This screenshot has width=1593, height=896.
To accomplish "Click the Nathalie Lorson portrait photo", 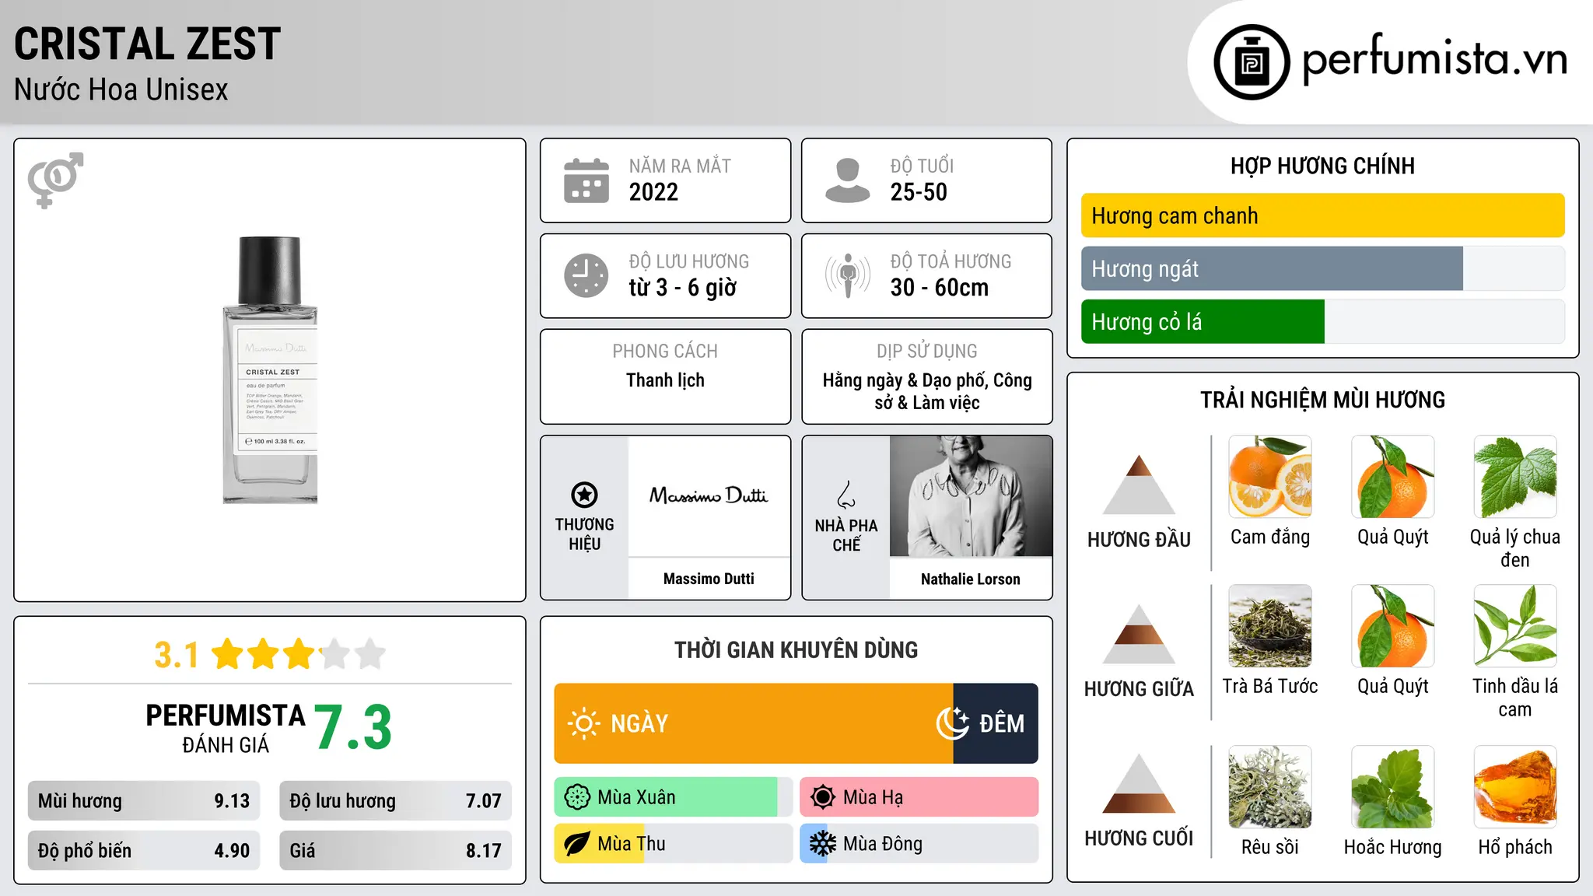I will tap(971, 496).
